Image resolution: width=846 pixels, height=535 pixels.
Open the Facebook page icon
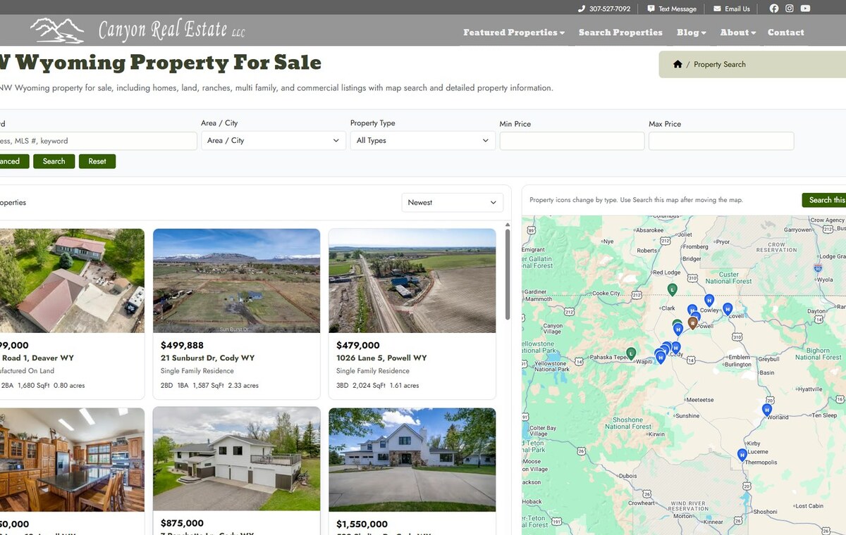coord(774,8)
